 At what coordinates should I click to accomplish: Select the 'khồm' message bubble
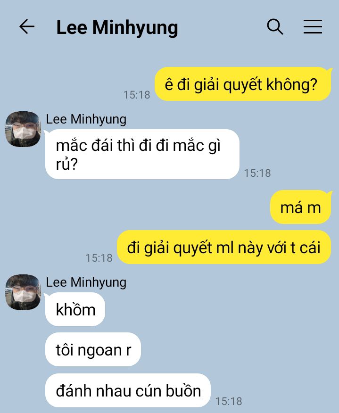click(x=75, y=309)
